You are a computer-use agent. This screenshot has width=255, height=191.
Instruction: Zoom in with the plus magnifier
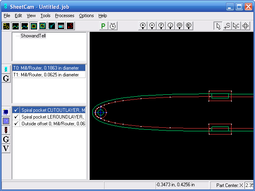click(143, 26)
